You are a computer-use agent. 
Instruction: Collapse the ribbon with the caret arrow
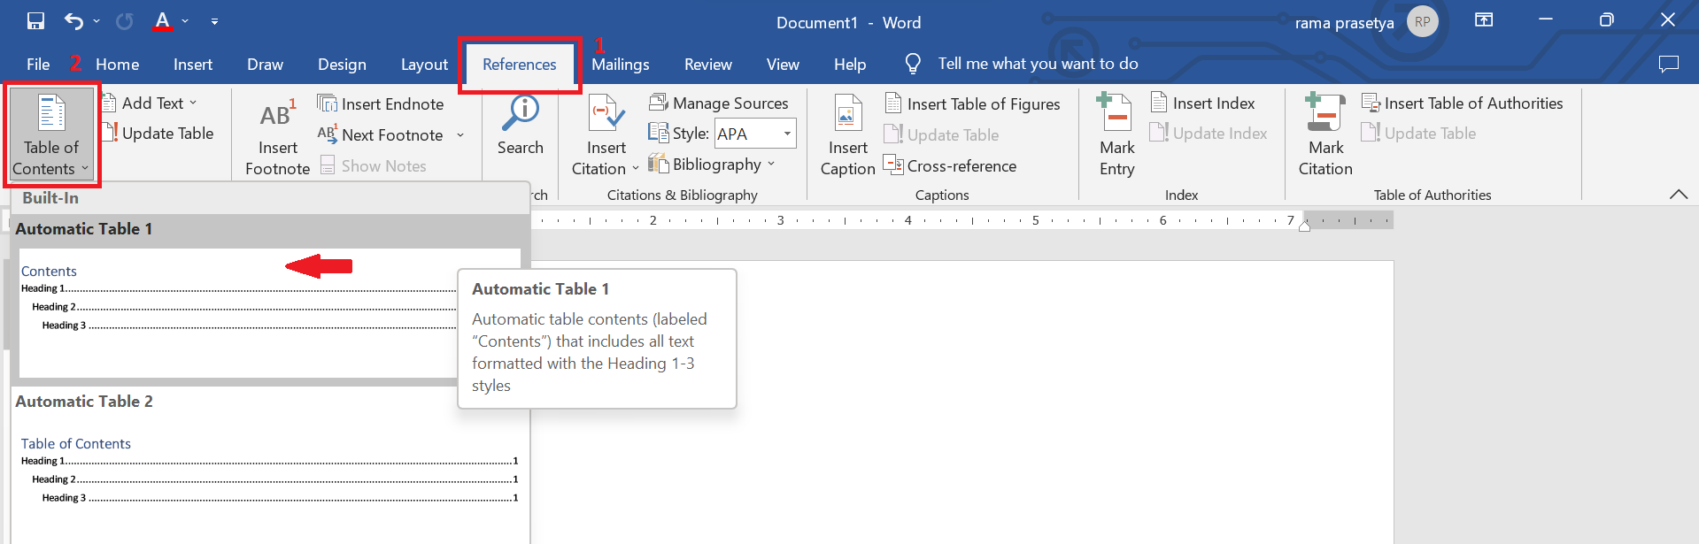click(x=1678, y=195)
